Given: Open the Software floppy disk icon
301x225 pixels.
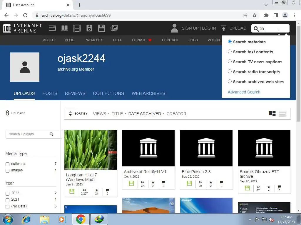Looking at the screenshot, I should tap(101, 28).
